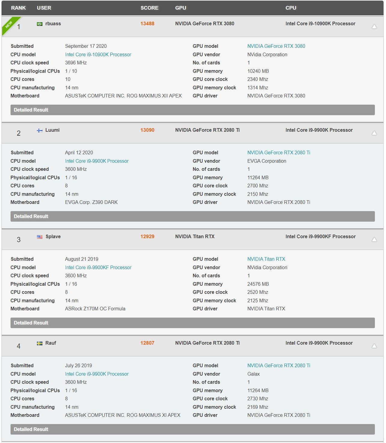This screenshot has height=443, width=386.
Task: Collapse the rank 4 Rauf result
Action: (x=374, y=346)
